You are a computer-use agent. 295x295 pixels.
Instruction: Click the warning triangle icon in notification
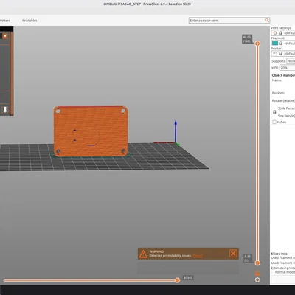pyautogui.click(x=143, y=254)
